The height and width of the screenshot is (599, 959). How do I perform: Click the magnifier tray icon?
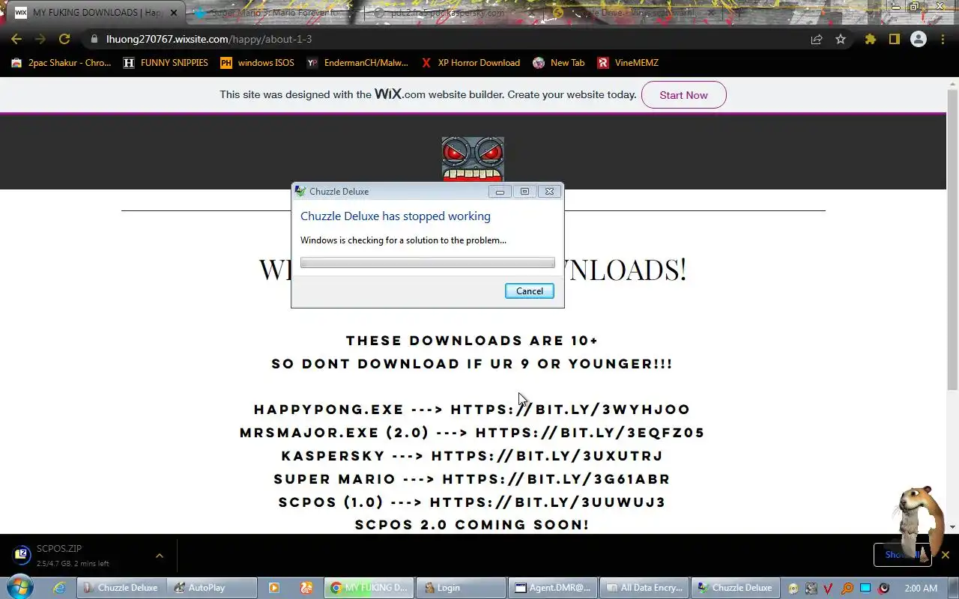tap(847, 588)
